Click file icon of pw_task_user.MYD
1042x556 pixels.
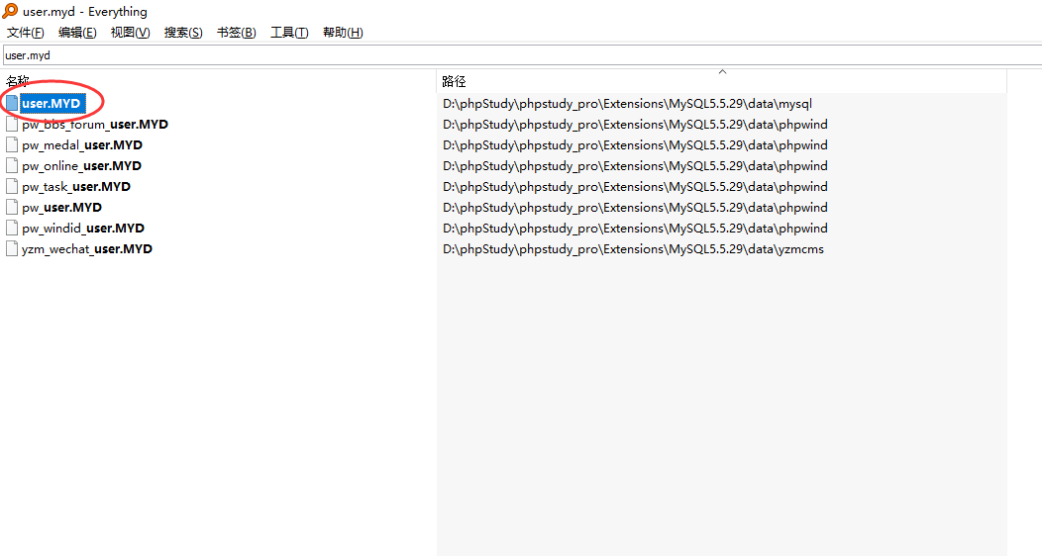pos(12,186)
